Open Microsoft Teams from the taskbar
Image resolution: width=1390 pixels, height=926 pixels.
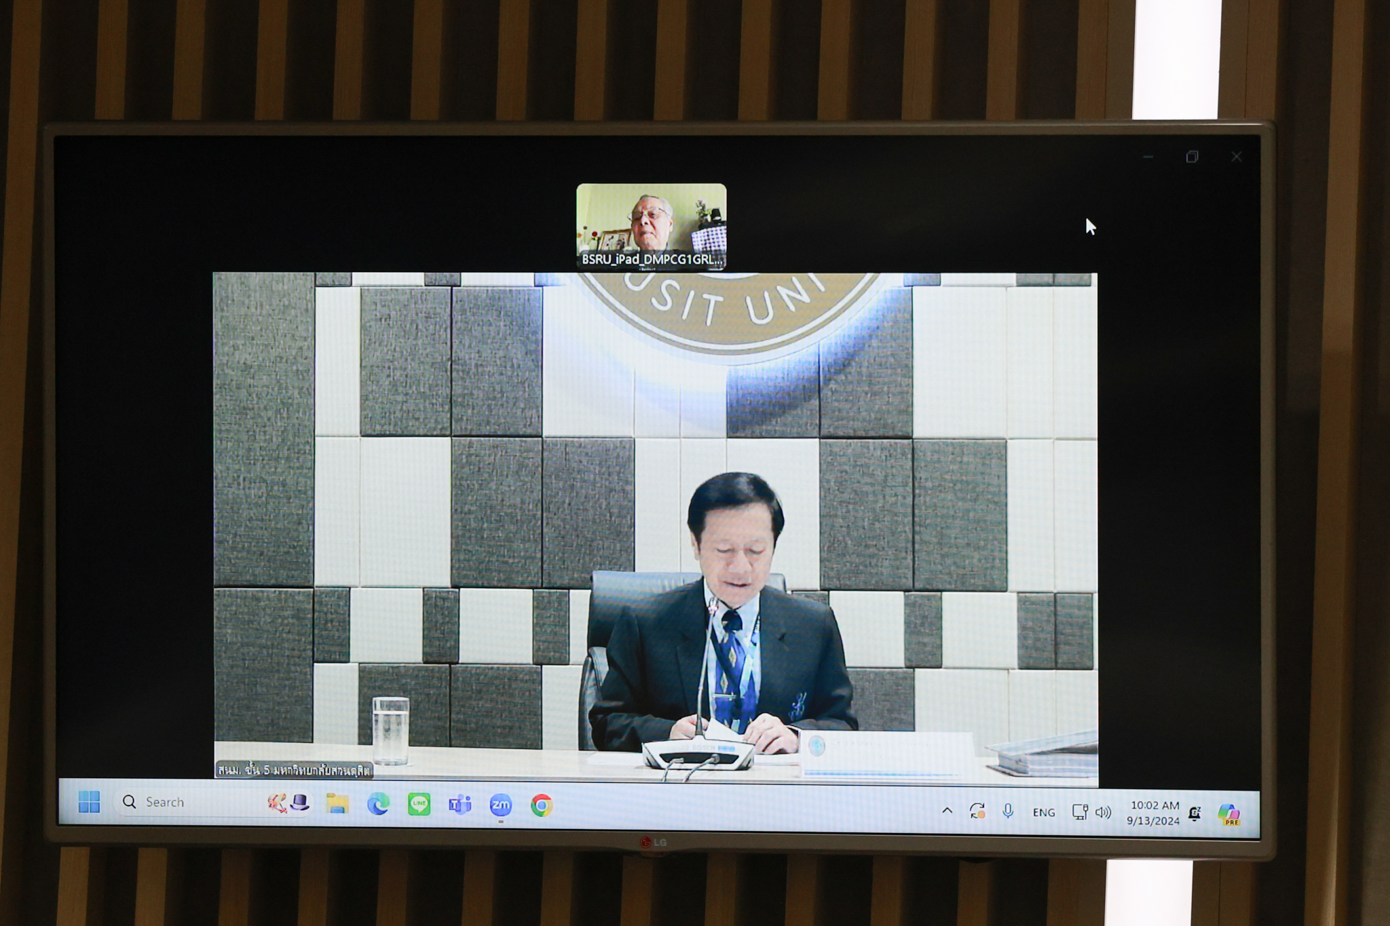(459, 805)
